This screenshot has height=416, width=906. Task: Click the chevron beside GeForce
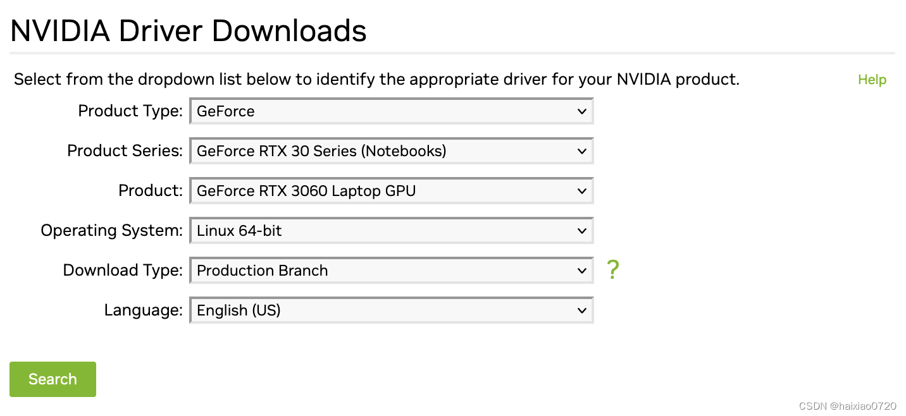[583, 111]
